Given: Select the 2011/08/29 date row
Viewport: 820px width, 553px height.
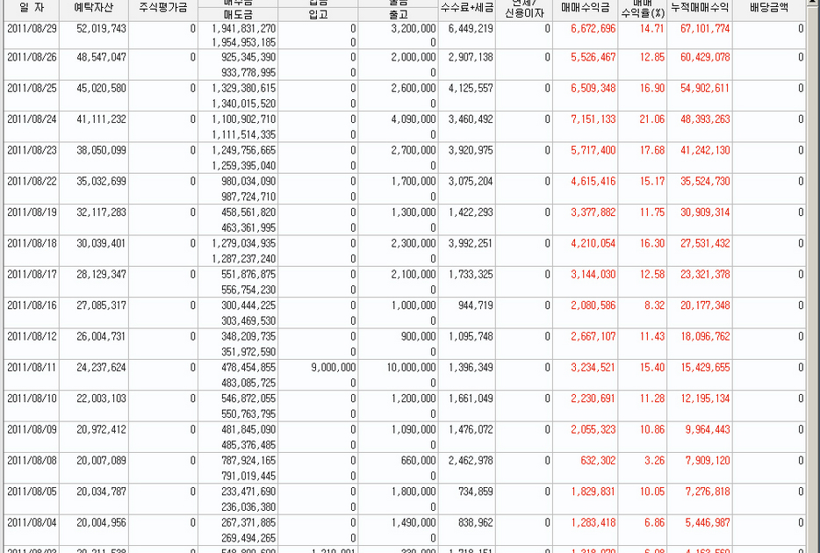Looking at the screenshot, I should [31, 29].
